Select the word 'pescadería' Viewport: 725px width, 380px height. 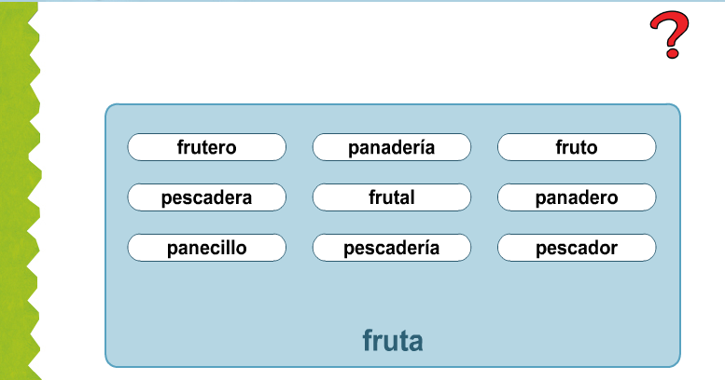point(391,248)
